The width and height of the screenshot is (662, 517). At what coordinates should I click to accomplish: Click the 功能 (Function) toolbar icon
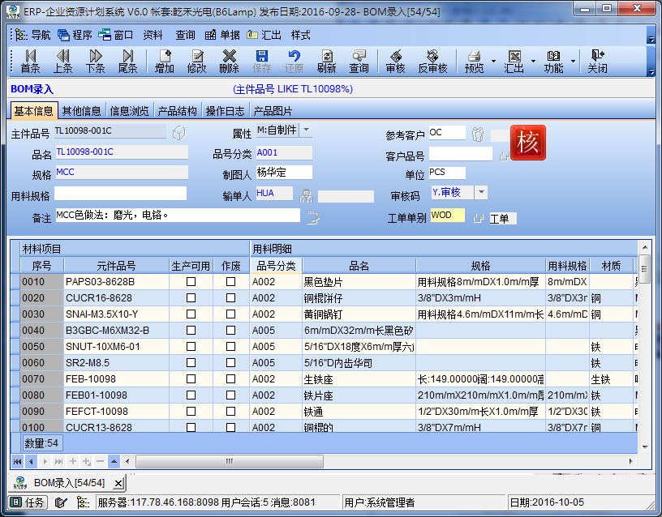coord(553,61)
